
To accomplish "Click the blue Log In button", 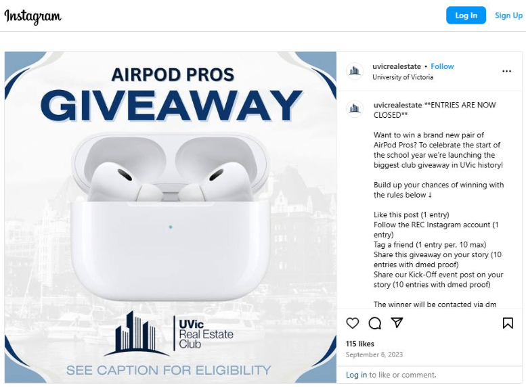I will point(466,16).
